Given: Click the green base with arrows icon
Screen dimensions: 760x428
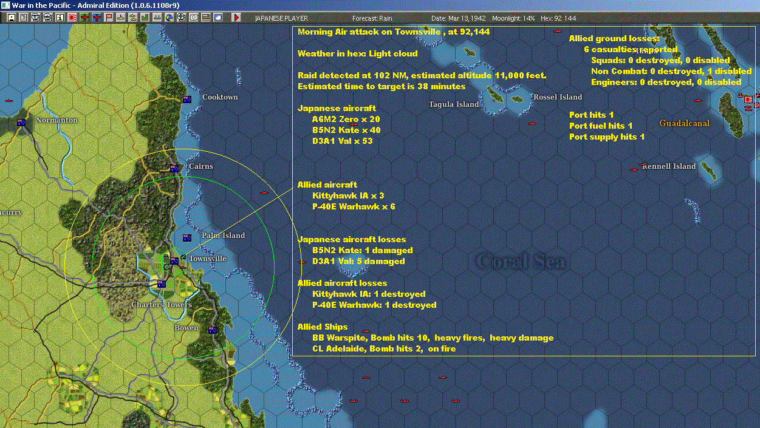Looking at the screenshot, I should (x=157, y=18).
